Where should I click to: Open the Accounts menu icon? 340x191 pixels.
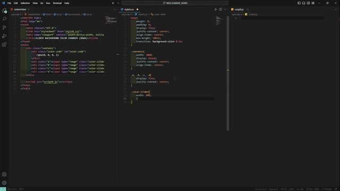(4, 175)
